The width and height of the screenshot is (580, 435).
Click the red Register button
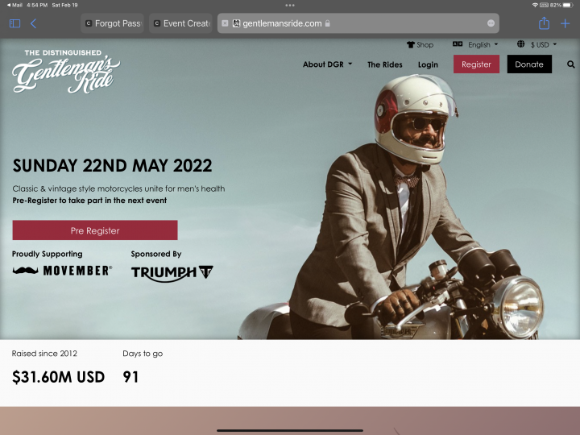[x=476, y=64]
